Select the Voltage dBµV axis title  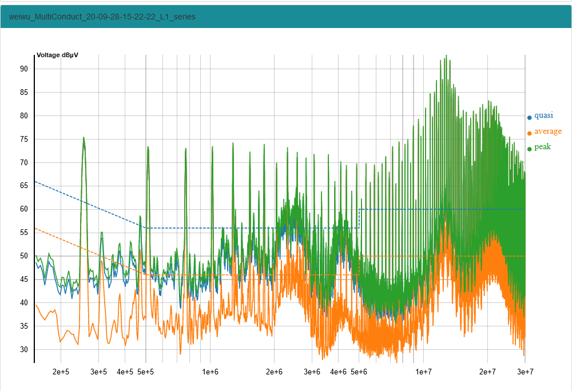coord(57,55)
